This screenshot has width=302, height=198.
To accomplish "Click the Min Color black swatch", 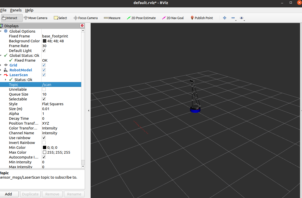I will [x=44, y=148].
